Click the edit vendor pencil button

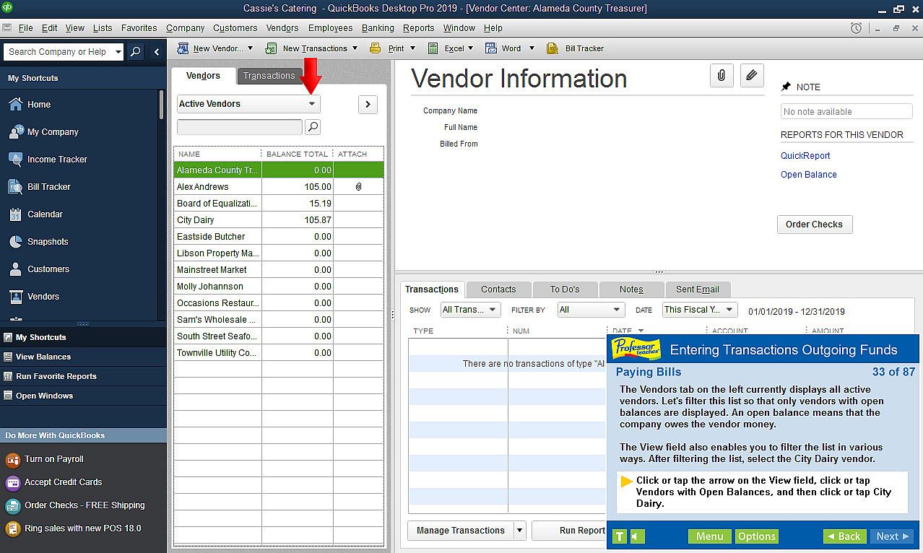point(752,75)
